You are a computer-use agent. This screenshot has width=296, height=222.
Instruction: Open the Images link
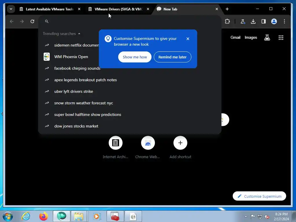point(251,37)
